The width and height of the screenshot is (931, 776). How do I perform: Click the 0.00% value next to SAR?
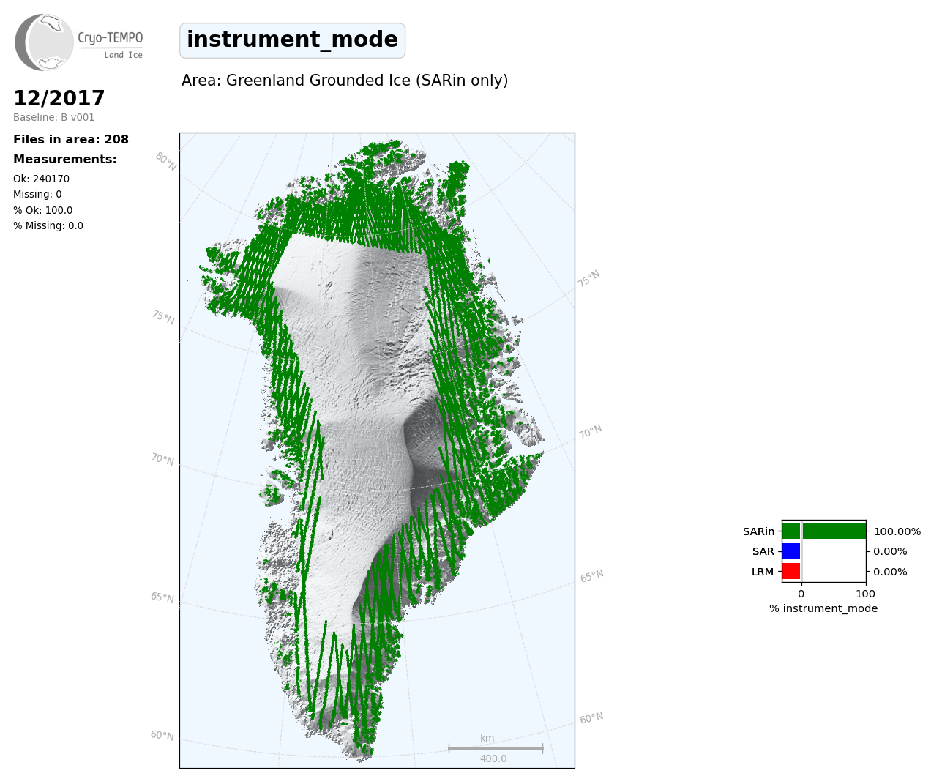[890, 551]
